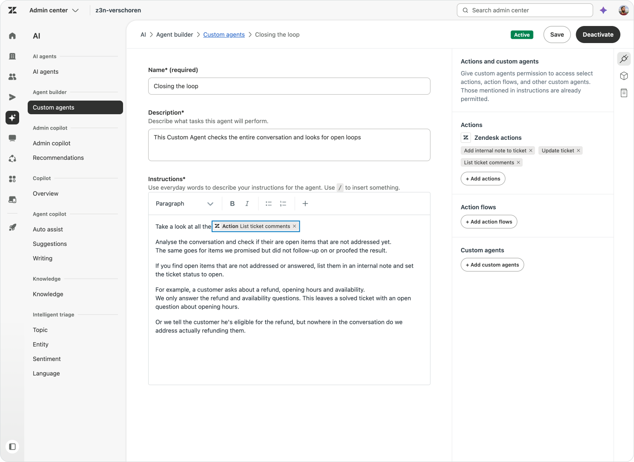Screen dimensions: 634x462
Task: Open the Channels arrow icon in sidebar
Action: coord(12,97)
